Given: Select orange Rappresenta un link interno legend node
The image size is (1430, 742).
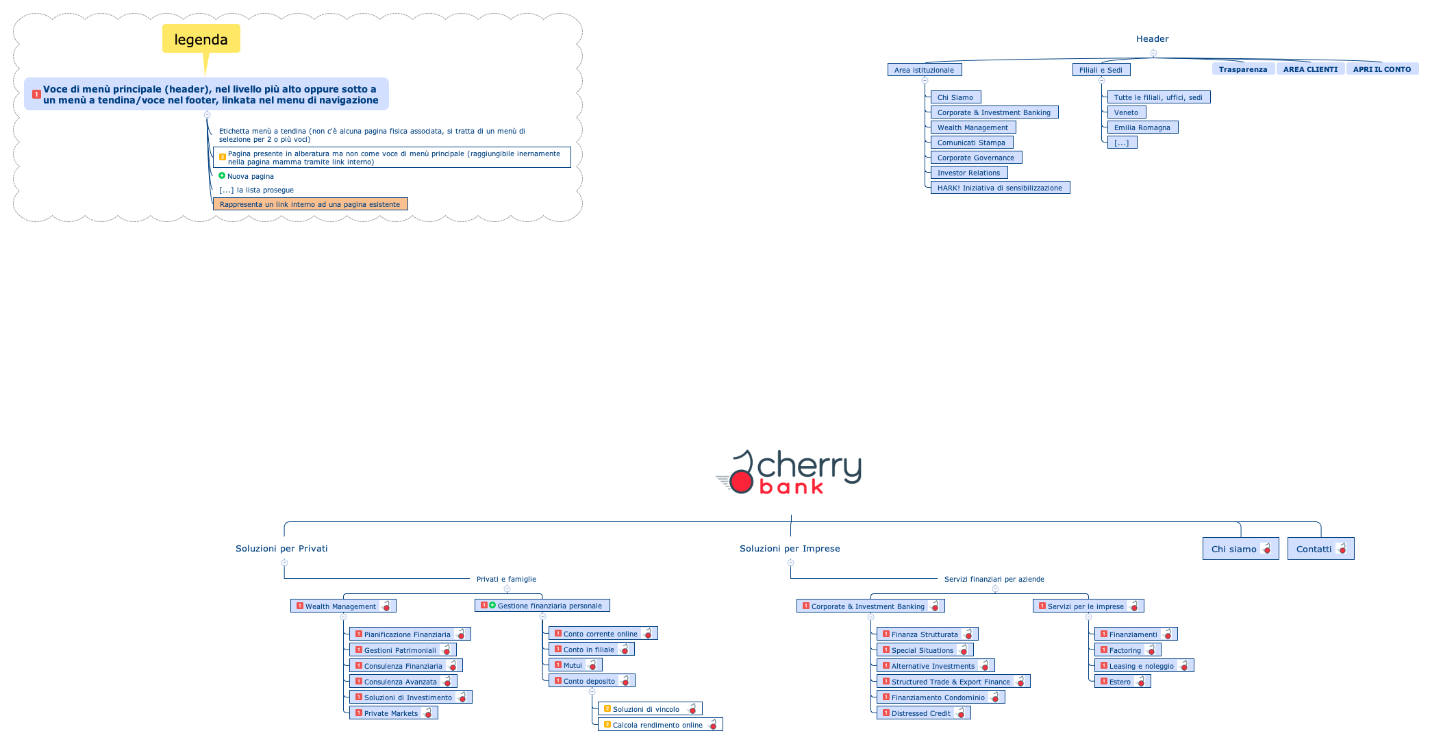Looking at the screenshot, I should click(310, 204).
